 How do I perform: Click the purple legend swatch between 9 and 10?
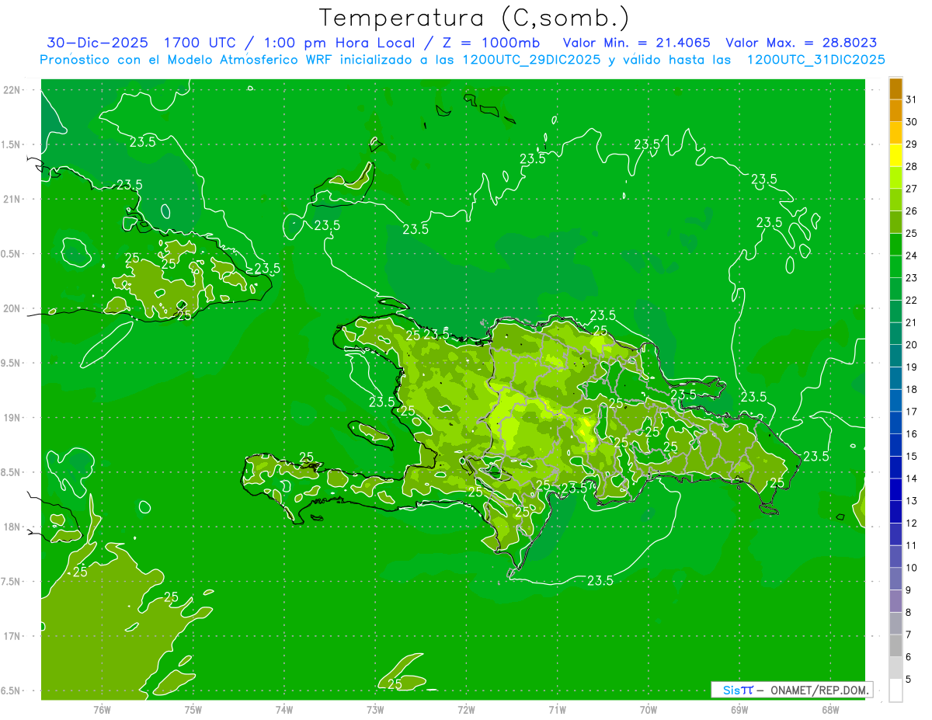click(x=895, y=579)
